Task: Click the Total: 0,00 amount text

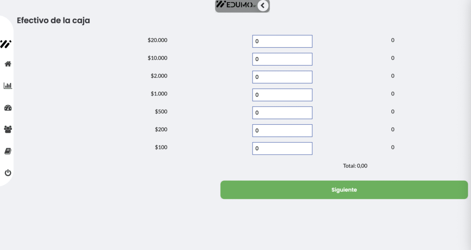Action: coord(355,166)
